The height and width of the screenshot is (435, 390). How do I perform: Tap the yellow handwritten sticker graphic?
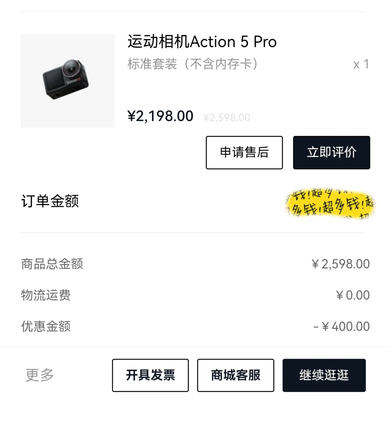330,203
